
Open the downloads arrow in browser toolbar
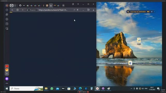[x=93, y=10]
